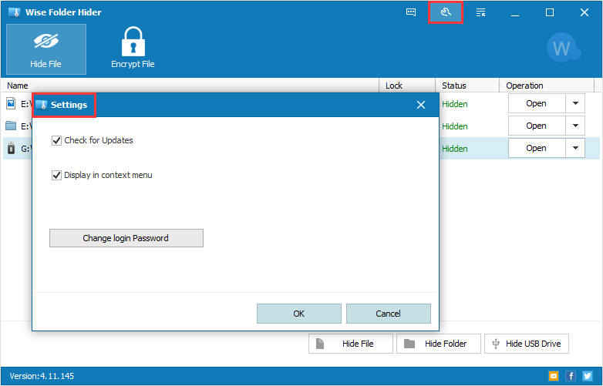Click the Lock column header
603x386 pixels.
408,86
